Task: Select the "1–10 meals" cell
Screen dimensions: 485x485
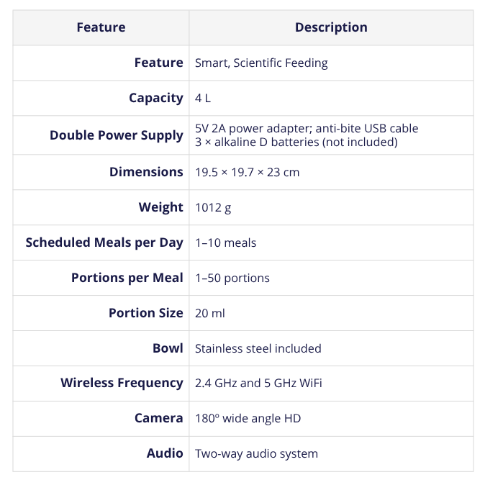Action: tap(225, 242)
